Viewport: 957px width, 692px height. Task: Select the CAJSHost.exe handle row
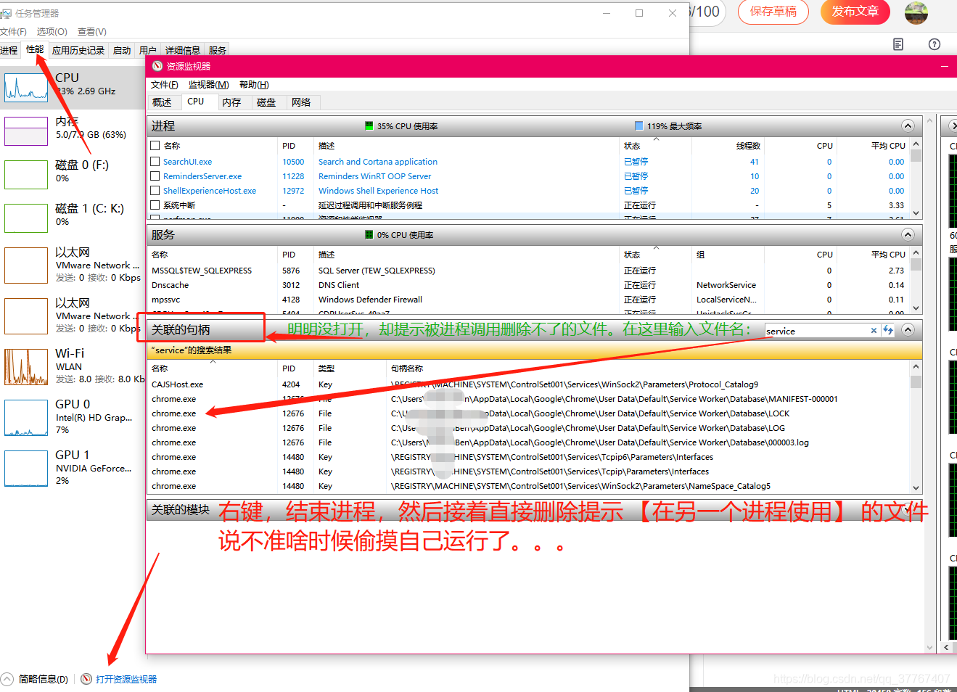[x=529, y=384]
